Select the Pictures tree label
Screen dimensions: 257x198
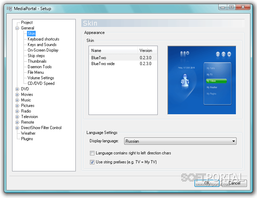(28, 106)
